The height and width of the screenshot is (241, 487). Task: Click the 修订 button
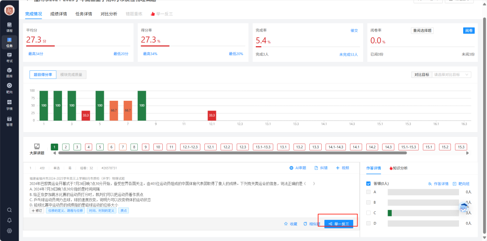click(37, 211)
